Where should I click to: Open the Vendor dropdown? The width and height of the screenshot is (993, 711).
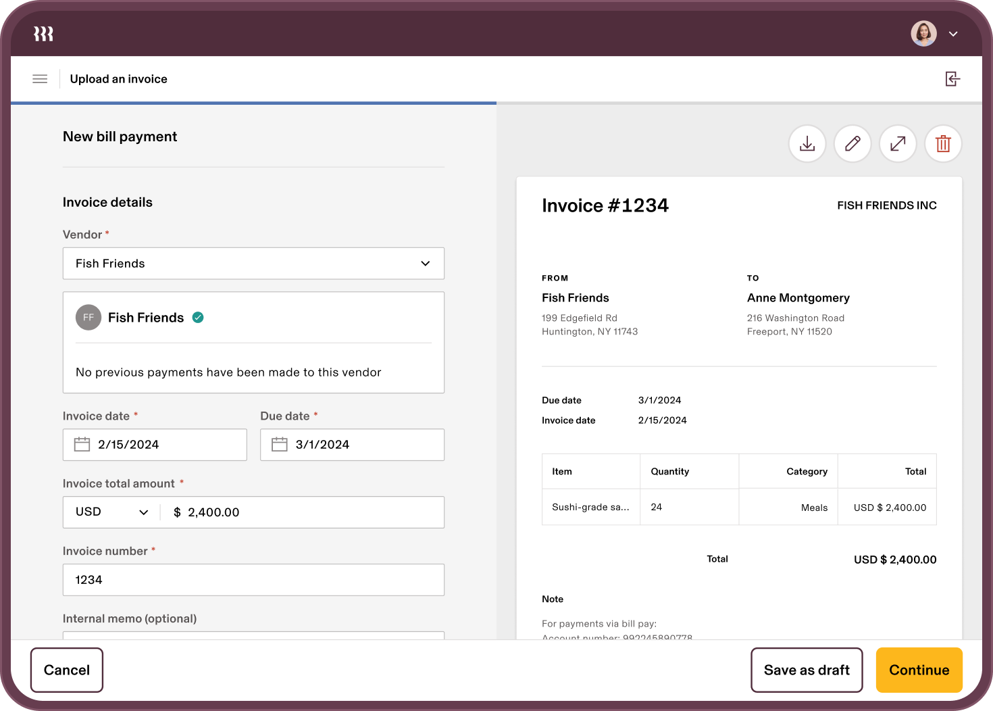click(253, 264)
